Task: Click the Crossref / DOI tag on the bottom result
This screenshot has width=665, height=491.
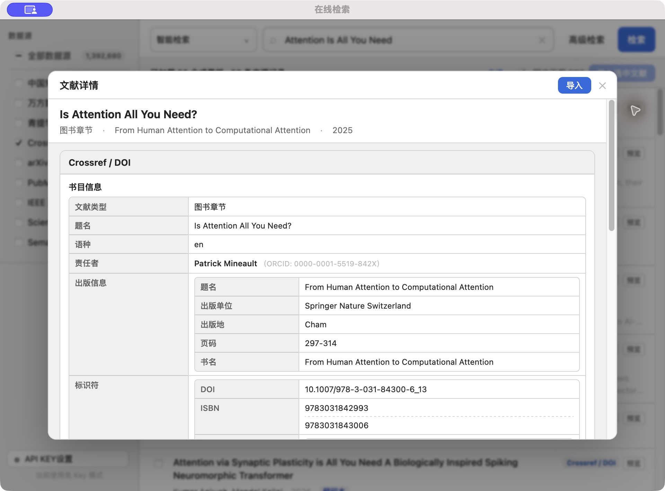Action: (591, 463)
